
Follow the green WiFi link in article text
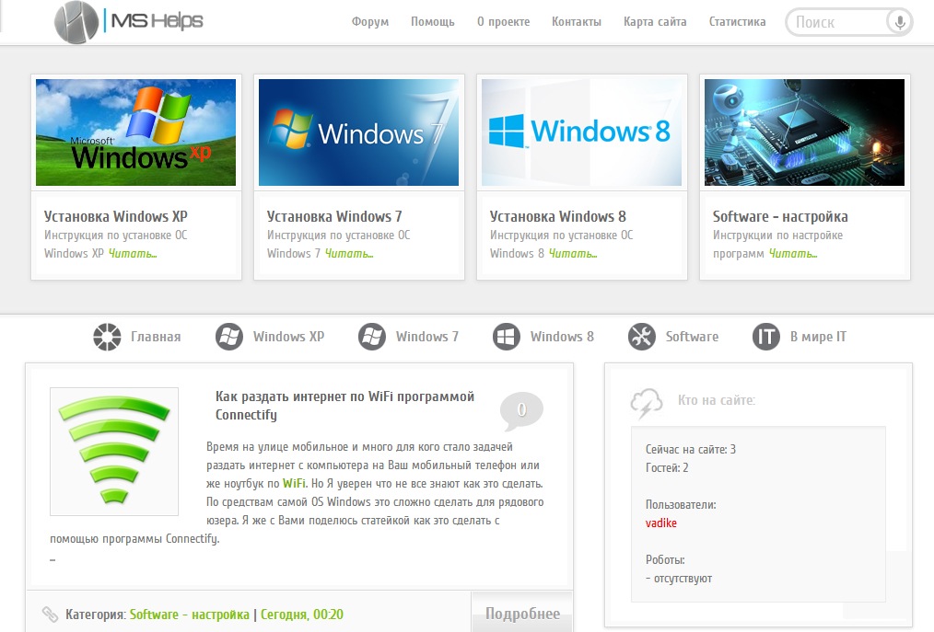tap(294, 483)
